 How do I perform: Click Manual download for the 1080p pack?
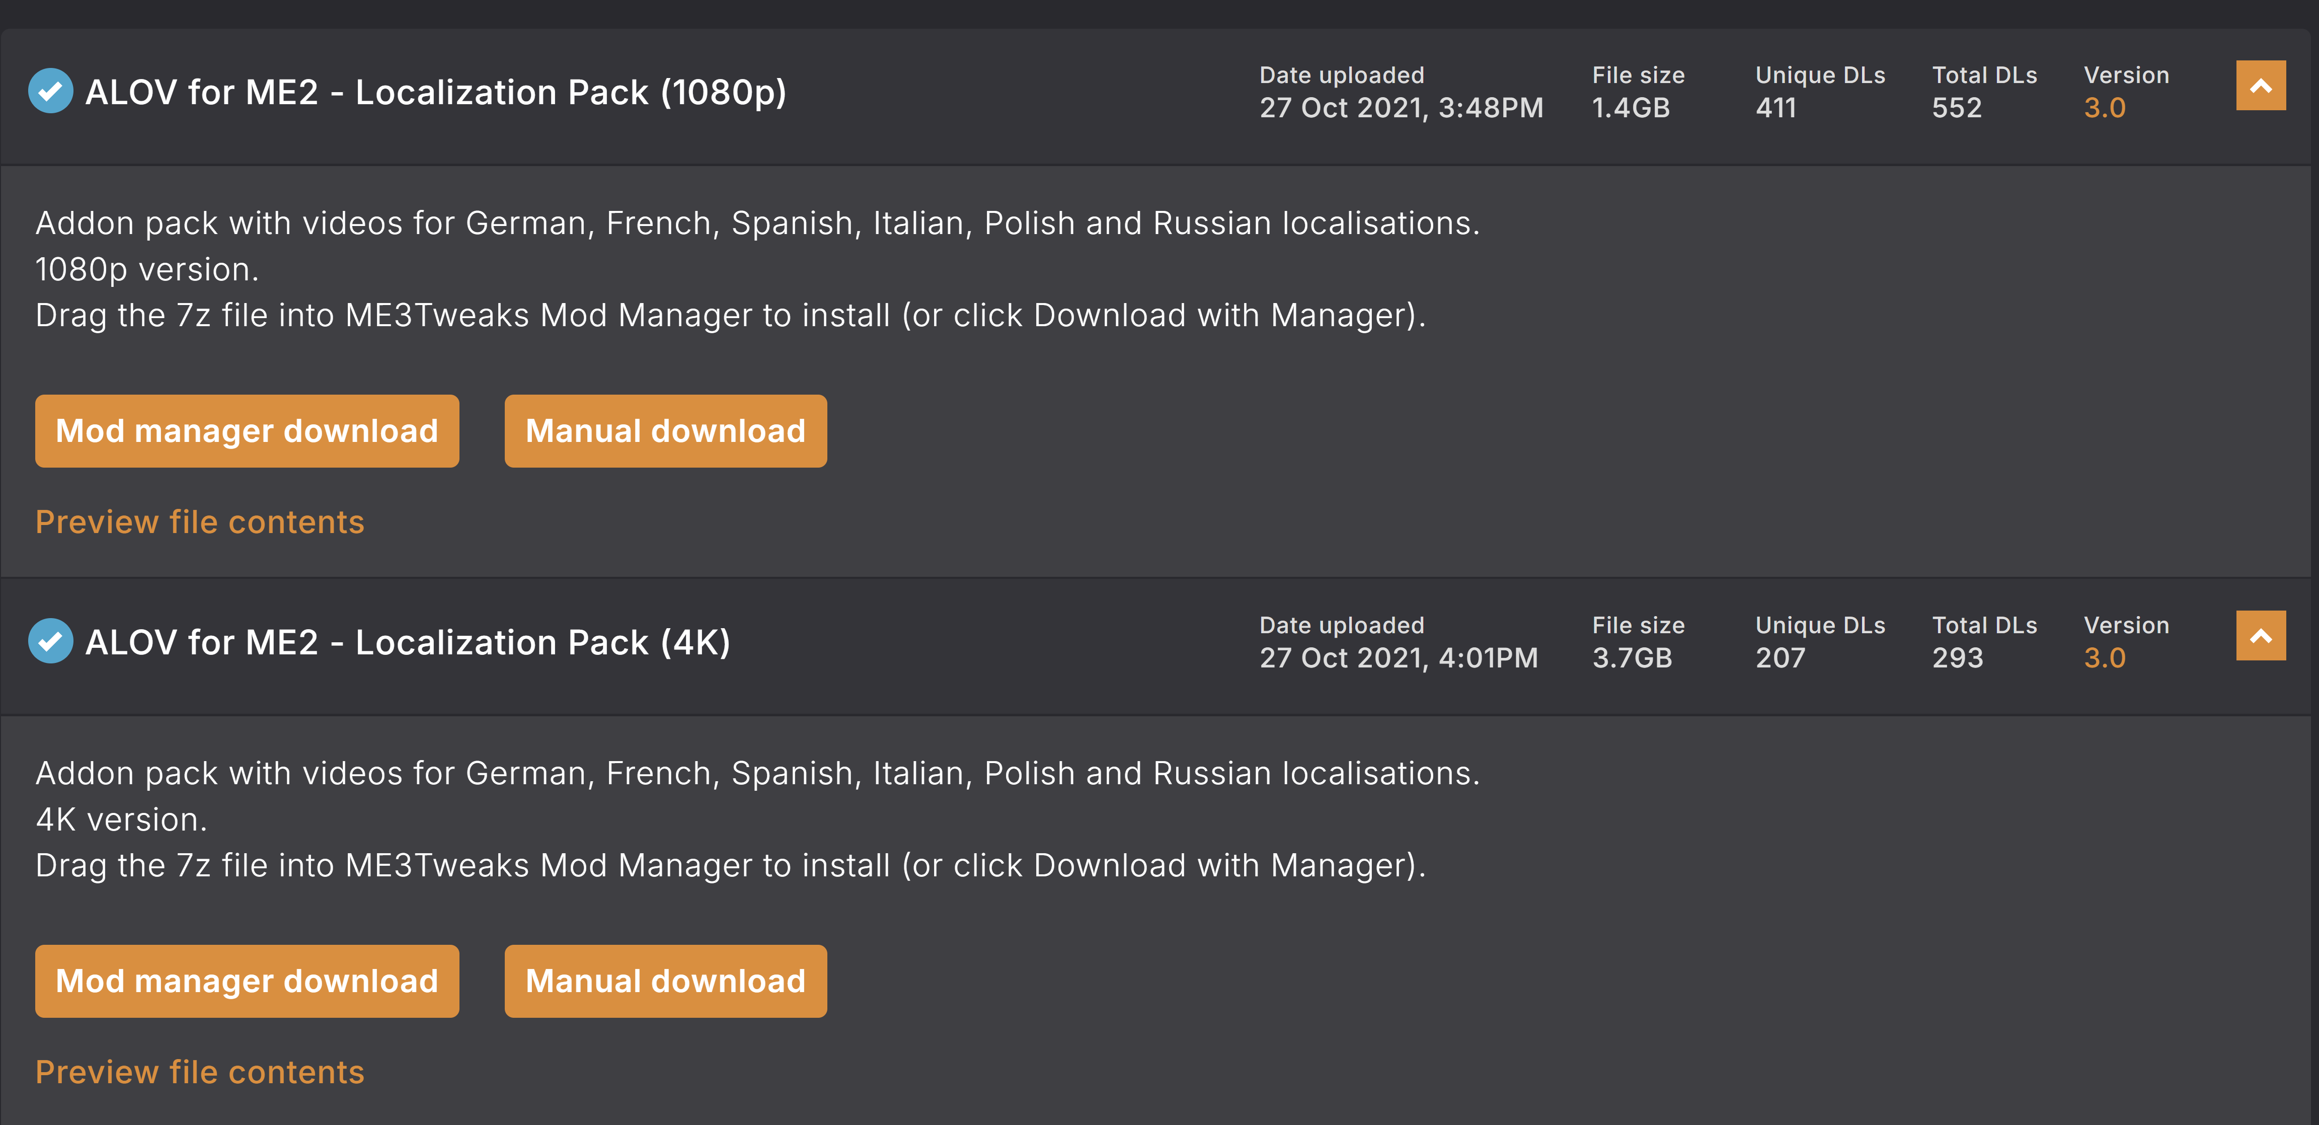click(x=664, y=431)
